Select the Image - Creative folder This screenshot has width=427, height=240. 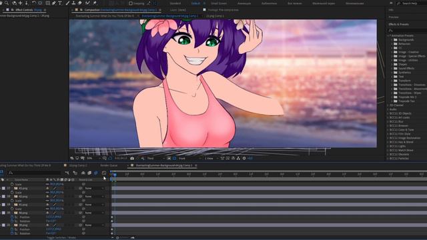tap(408, 52)
